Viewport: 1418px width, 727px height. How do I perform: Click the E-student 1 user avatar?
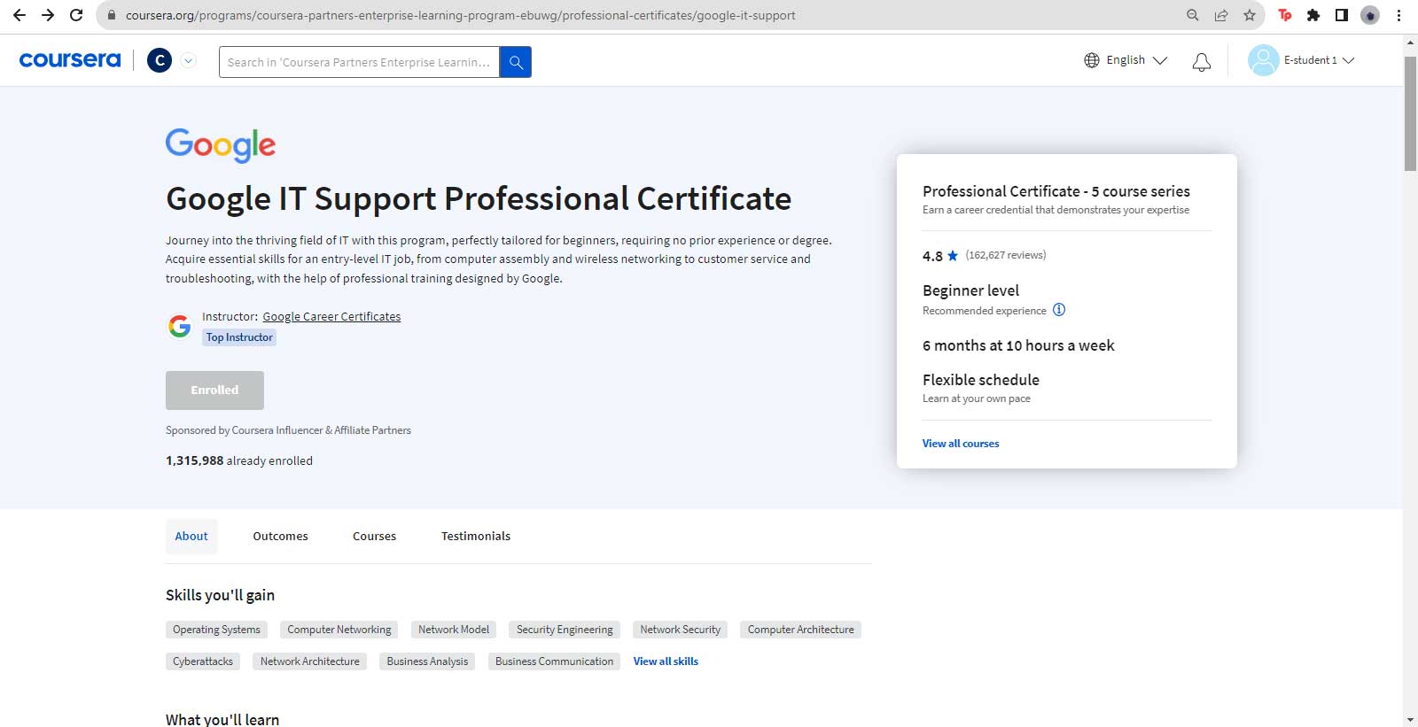pyautogui.click(x=1263, y=60)
